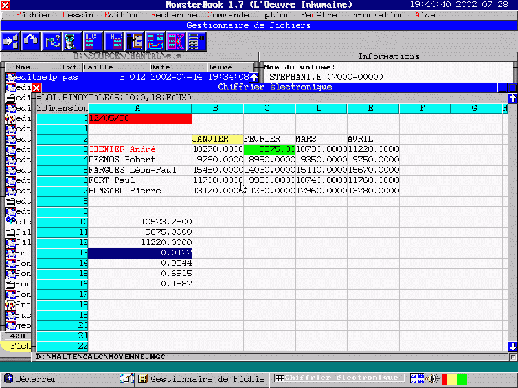Click the question mark tree toolbar icon
Viewport: 518px width, 388px height.
[52, 41]
